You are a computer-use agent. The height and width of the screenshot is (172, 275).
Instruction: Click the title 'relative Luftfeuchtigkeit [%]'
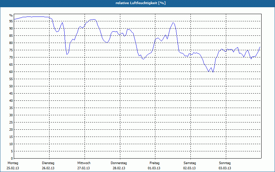tap(141, 3)
